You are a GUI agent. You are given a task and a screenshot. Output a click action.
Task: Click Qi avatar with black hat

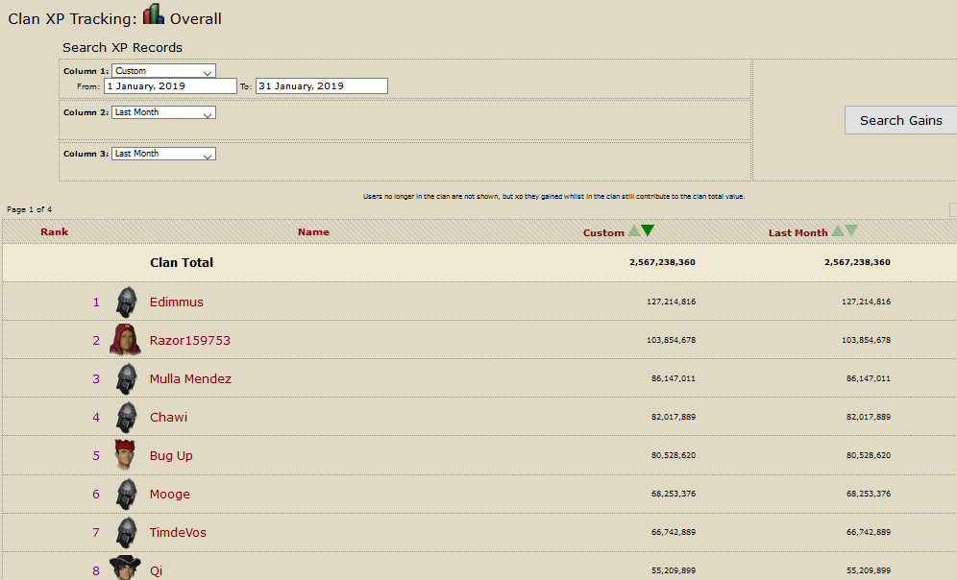click(x=125, y=568)
